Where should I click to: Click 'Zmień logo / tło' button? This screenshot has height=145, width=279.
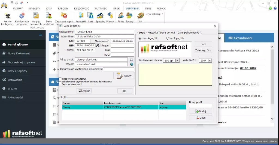coord(203,50)
